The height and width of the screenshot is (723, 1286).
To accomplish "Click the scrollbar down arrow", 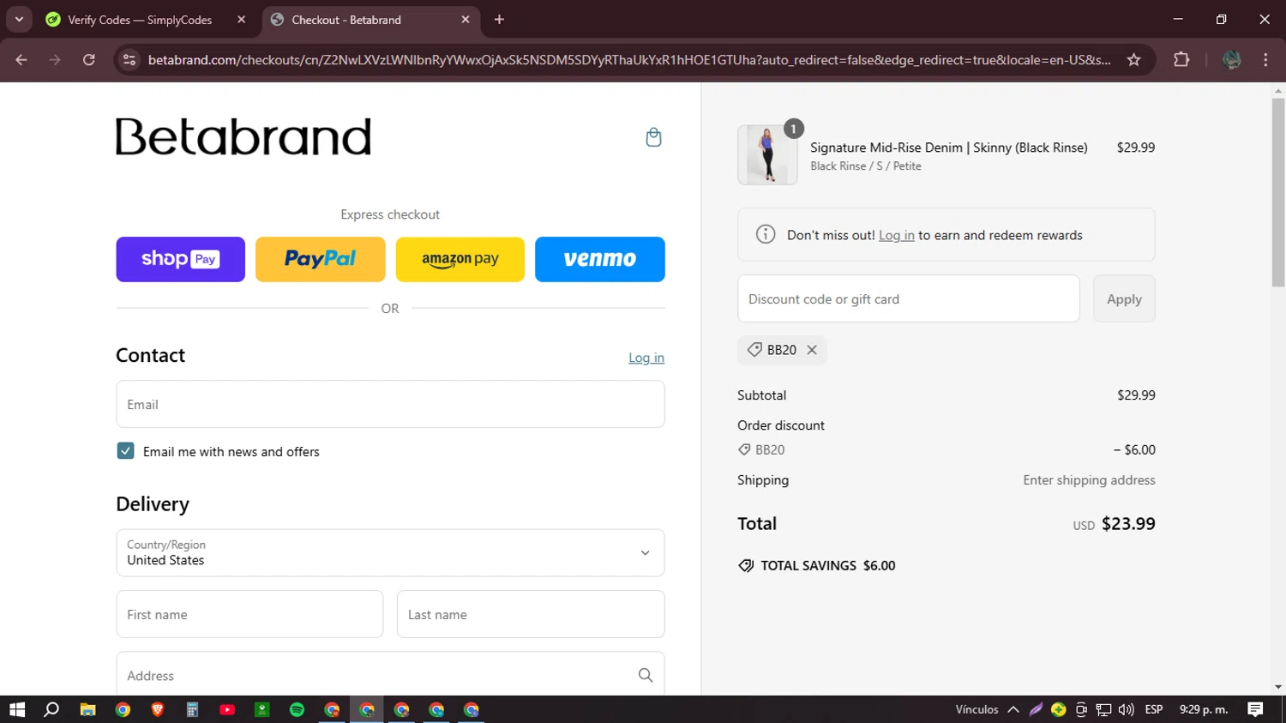I will 1278,687.
